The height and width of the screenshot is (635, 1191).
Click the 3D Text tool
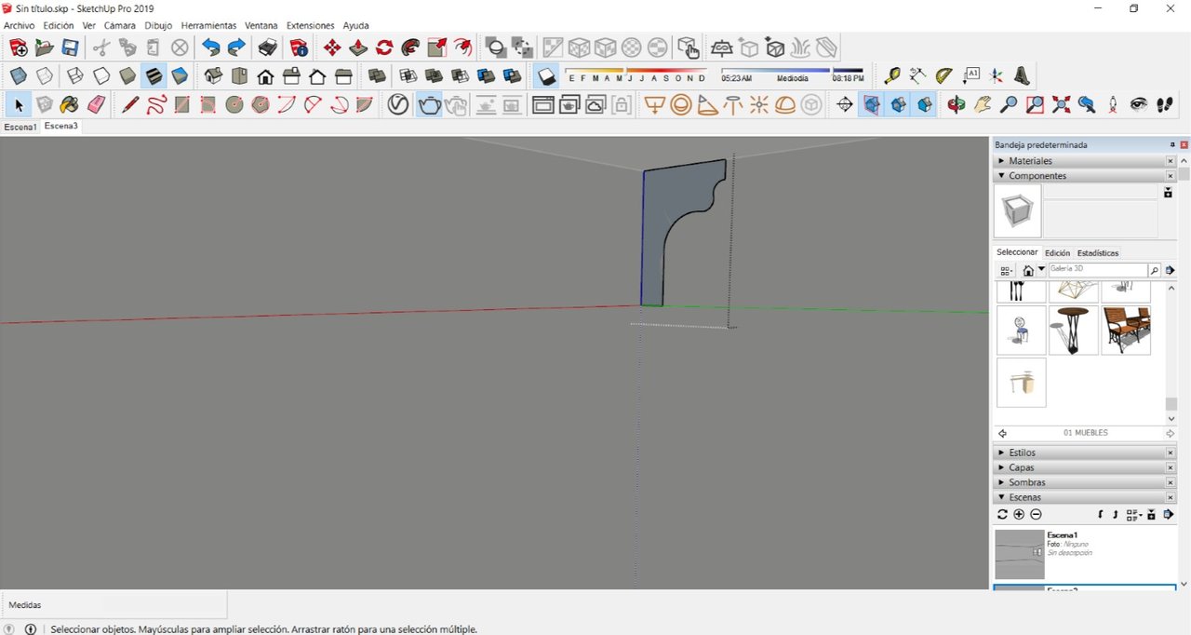pyautogui.click(x=1022, y=75)
